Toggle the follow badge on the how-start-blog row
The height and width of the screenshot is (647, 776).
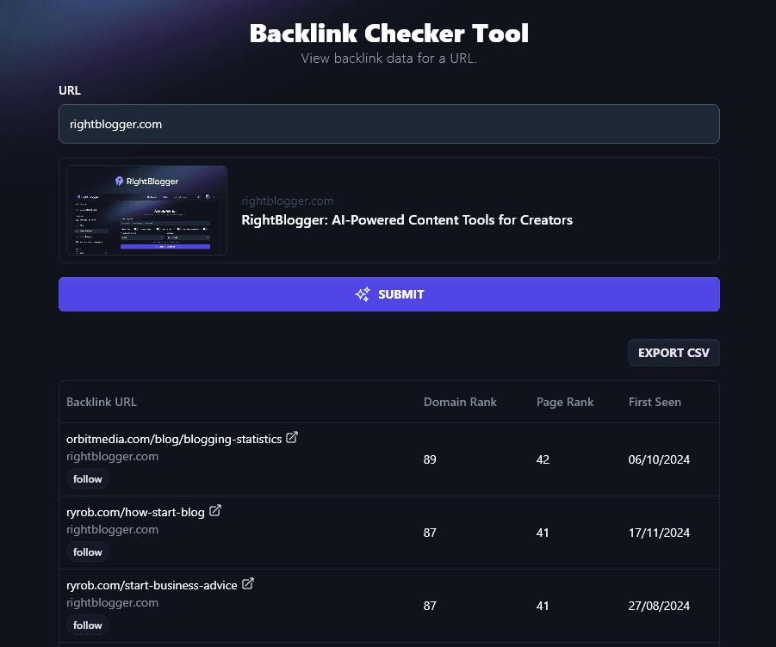[87, 551]
